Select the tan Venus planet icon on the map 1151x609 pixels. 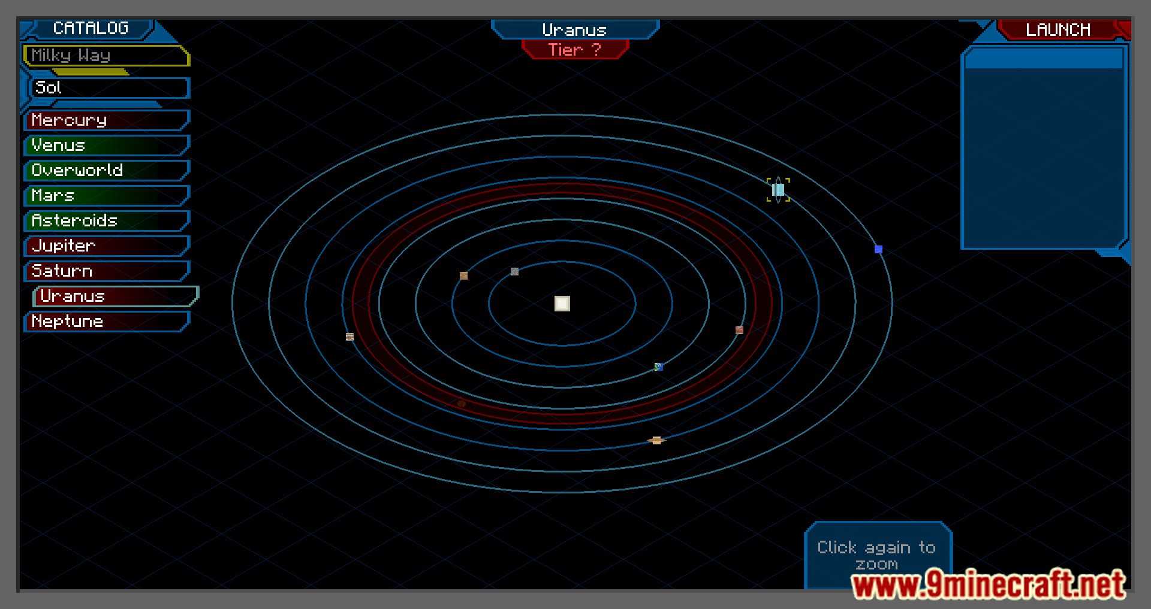463,275
